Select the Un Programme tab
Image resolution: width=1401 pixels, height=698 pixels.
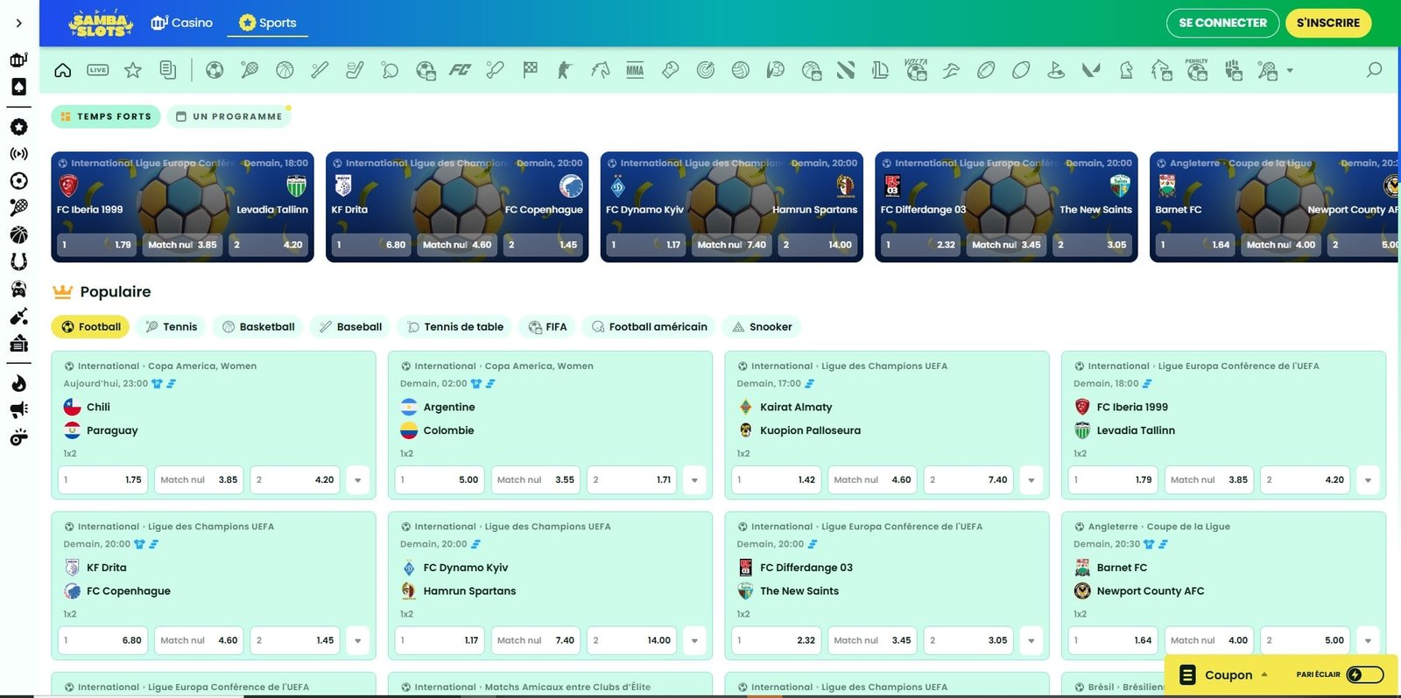229,116
